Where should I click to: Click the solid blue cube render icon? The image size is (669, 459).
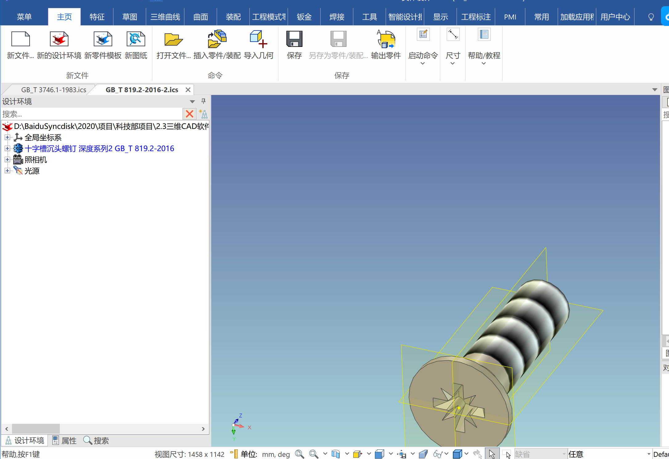point(458,454)
